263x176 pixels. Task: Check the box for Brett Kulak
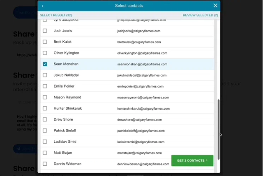pyautogui.click(x=45, y=42)
